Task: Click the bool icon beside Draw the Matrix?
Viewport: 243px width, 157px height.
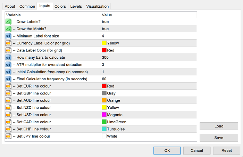Action: point(8,29)
